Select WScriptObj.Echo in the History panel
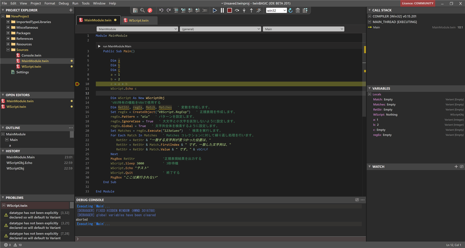The image size is (465, 248). click(x=19, y=163)
